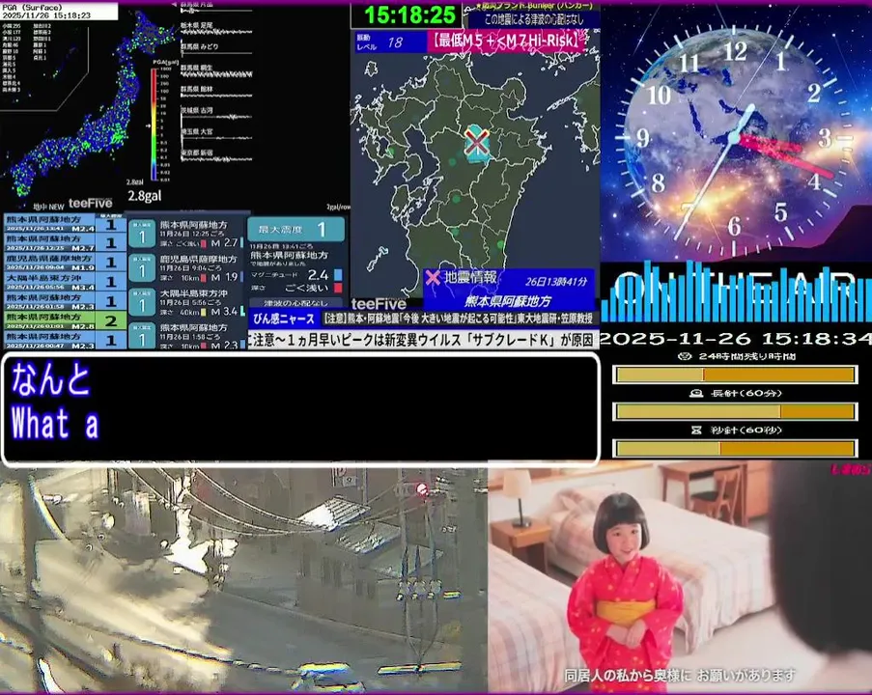
Task: Click intensity badge of the 11月26日 5:56ごろ card
Action: click(141, 303)
